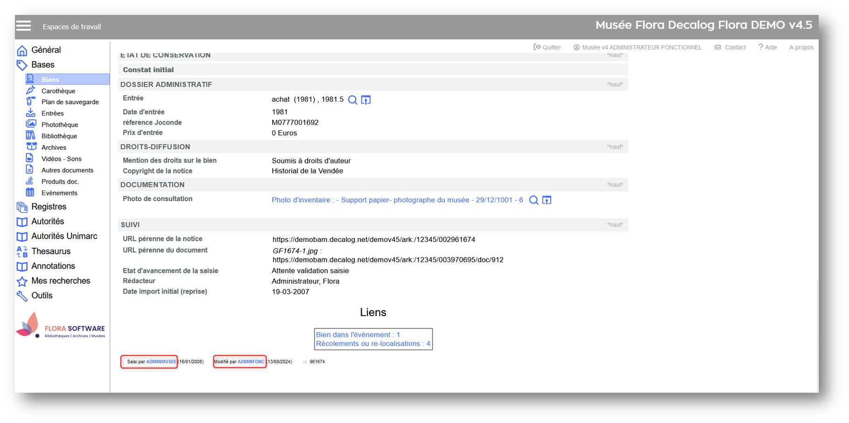
Task: Click Quitter to log out
Action: (547, 48)
